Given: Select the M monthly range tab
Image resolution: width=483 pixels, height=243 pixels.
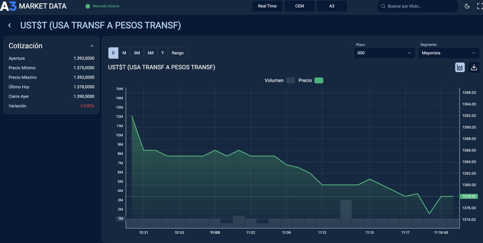Looking at the screenshot, I should [124, 53].
